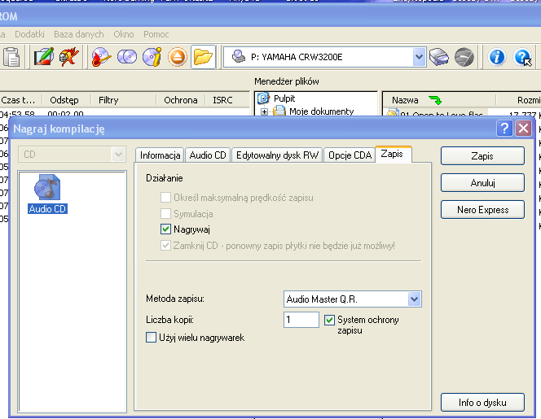Expand the Moje dokumenty tree node
The image size is (541, 419).
pyautogui.click(x=265, y=111)
